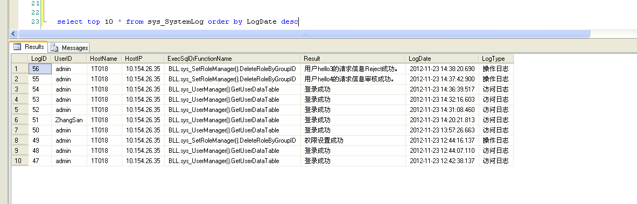Click HostIP 10.154.26.35 in LogID 50 row
The height and width of the screenshot is (204, 637).
[143, 130]
